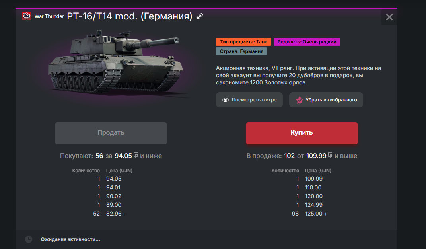Select the 'Страна: Германия' tag
This screenshot has height=249, width=426.
click(x=241, y=51)
